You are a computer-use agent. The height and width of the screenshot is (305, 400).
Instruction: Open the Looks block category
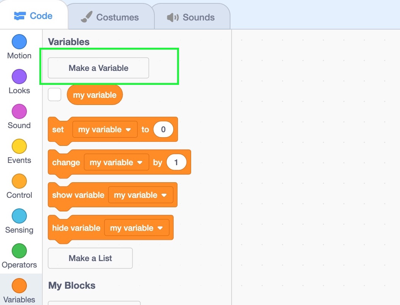(x=19, y=77)
